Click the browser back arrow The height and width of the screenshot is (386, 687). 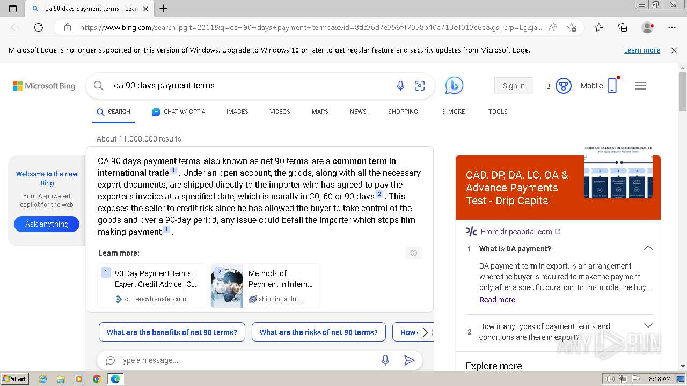click(x=15, y=27)
